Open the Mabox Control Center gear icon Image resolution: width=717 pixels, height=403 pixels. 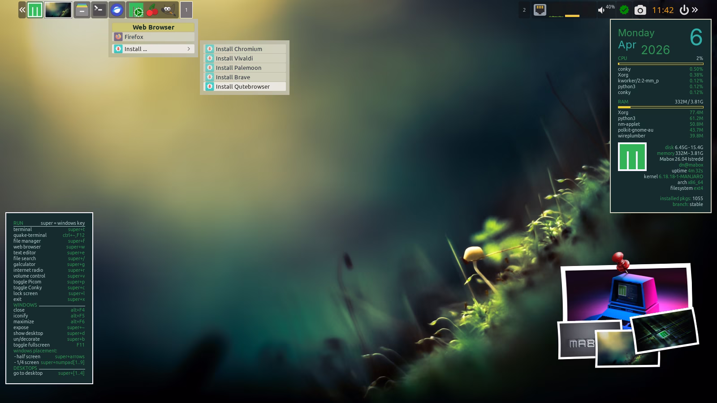click(136, 10)
